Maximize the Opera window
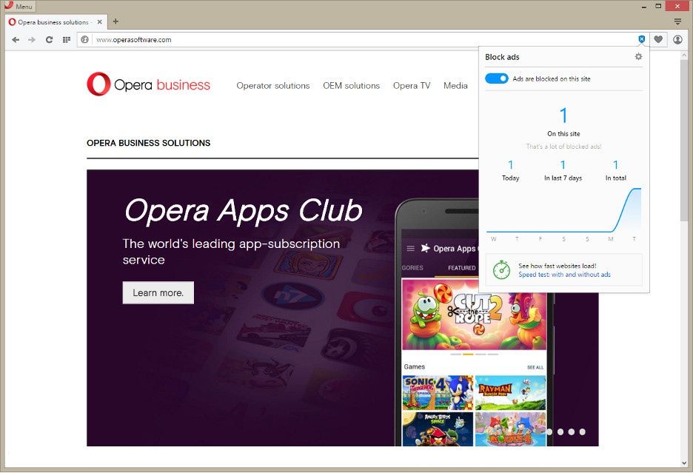693x473 pixels. (x=658, y=6)
